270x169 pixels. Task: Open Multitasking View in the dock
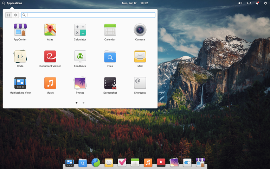tap(70, 163)
